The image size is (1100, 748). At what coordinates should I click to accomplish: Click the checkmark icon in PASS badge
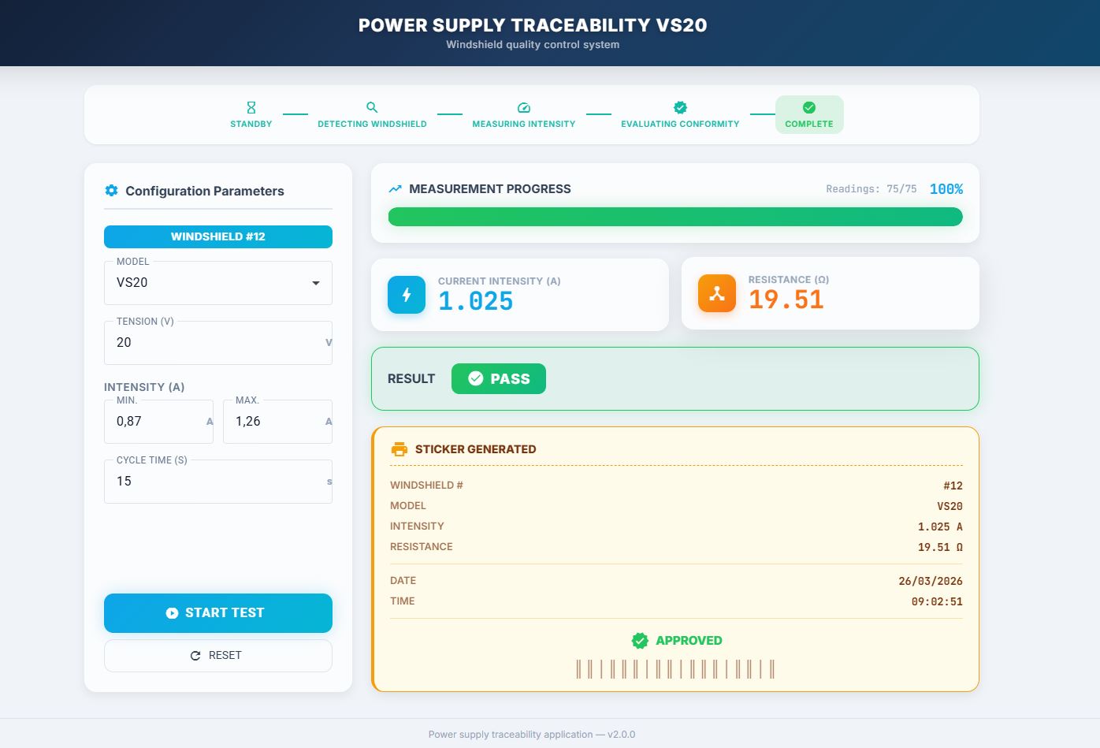pos(476,378)
